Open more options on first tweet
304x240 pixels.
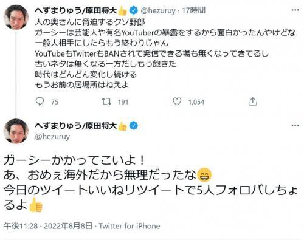(x=295, y=10)
